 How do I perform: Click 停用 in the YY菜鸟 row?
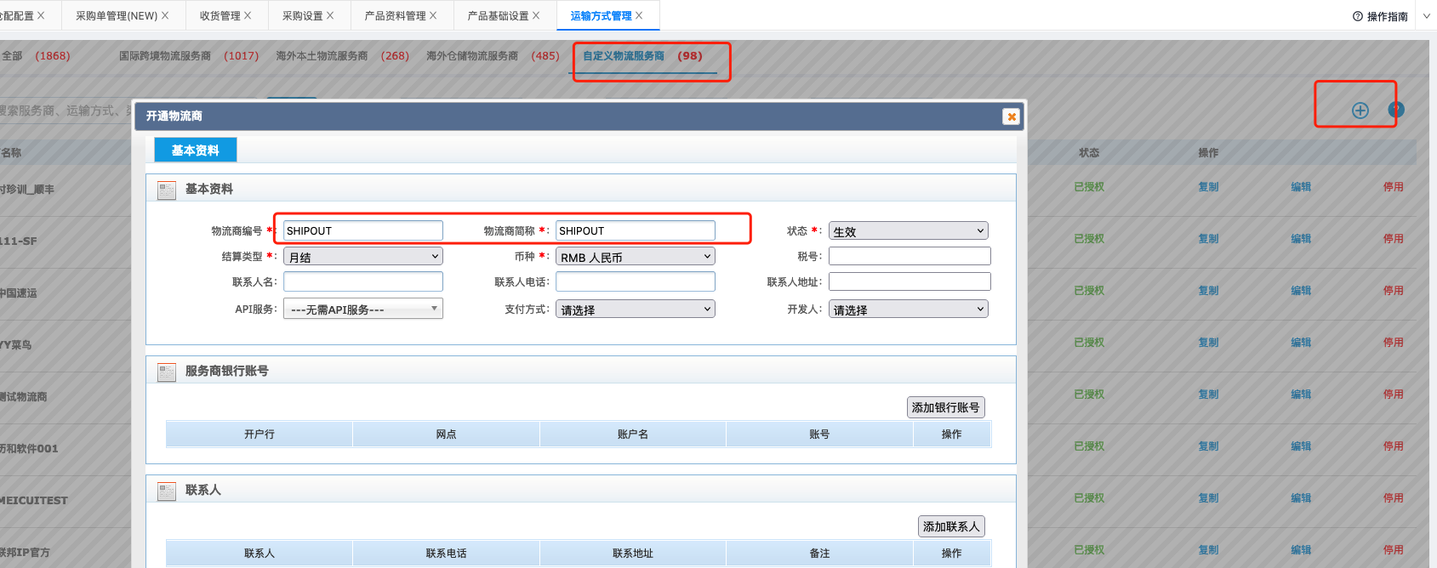click(x=1394, y=343)
